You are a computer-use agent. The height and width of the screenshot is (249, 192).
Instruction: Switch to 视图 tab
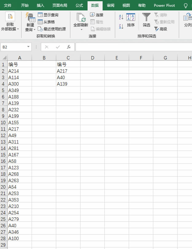pos(126,6)
